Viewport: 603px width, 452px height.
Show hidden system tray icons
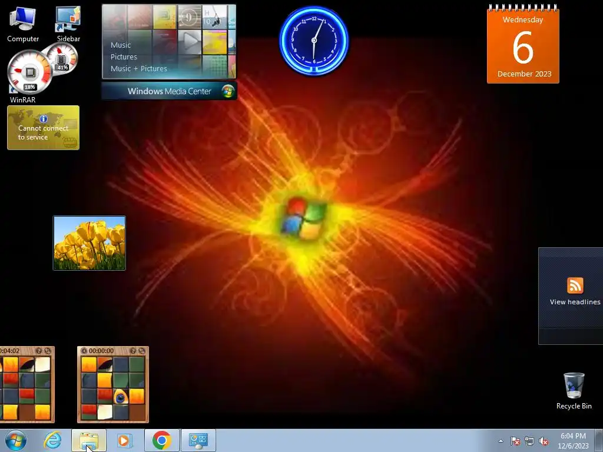pos(501,441)
